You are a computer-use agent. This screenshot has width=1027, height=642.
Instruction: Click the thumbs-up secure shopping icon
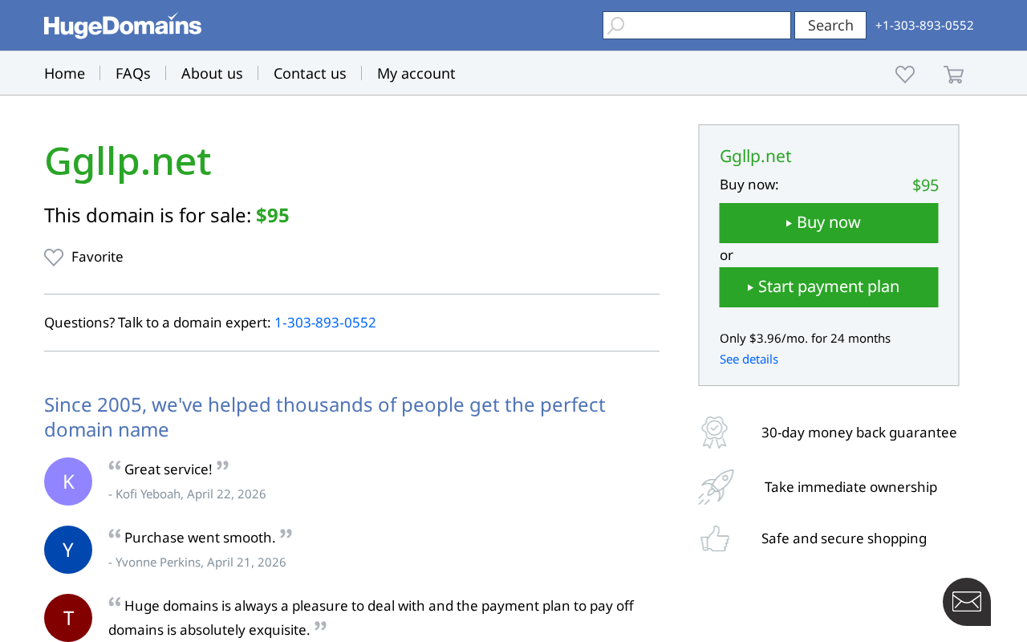715,538
